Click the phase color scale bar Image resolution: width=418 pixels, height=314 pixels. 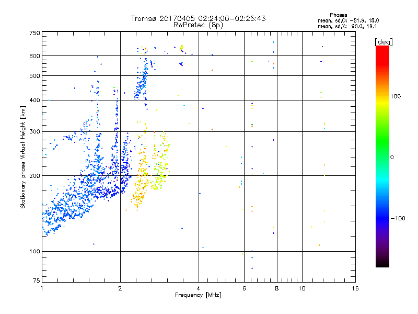[382, 156]
